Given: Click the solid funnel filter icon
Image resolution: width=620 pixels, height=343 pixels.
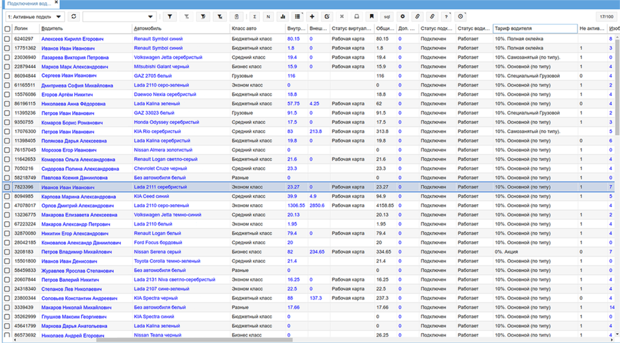Looking at the screenshot, I should (170, 16).
